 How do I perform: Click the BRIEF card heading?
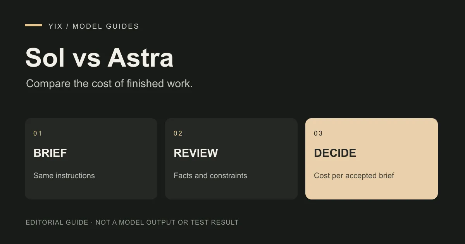click(50, 153)
